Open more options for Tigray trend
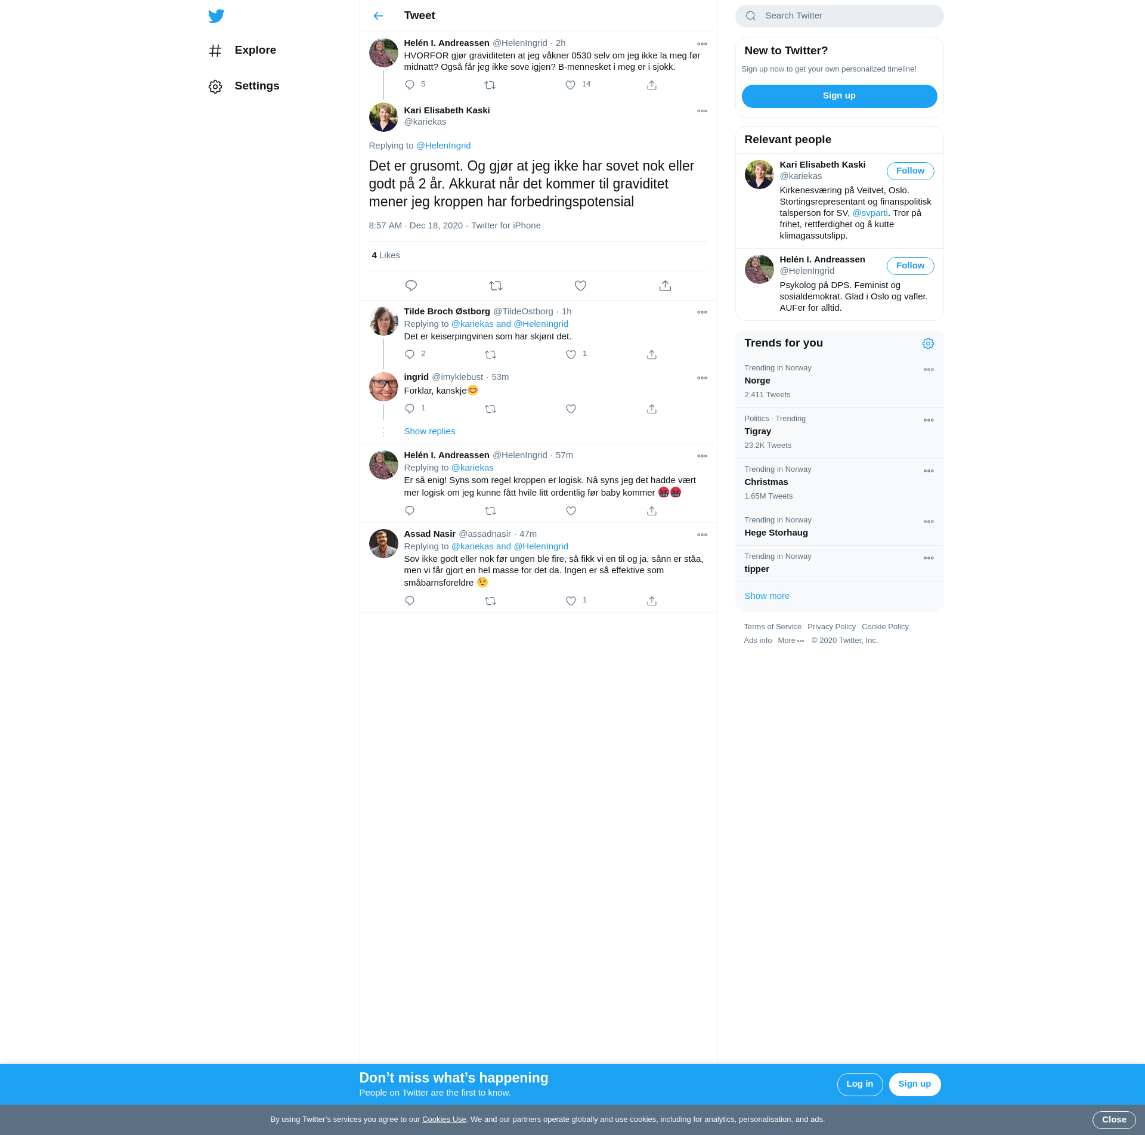The height and width of the screenshot is (1135, 1145). point(929,420)
